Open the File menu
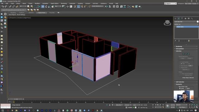This screenshot has width=199, height=112. pyautogui.click(x=2, y=3)
